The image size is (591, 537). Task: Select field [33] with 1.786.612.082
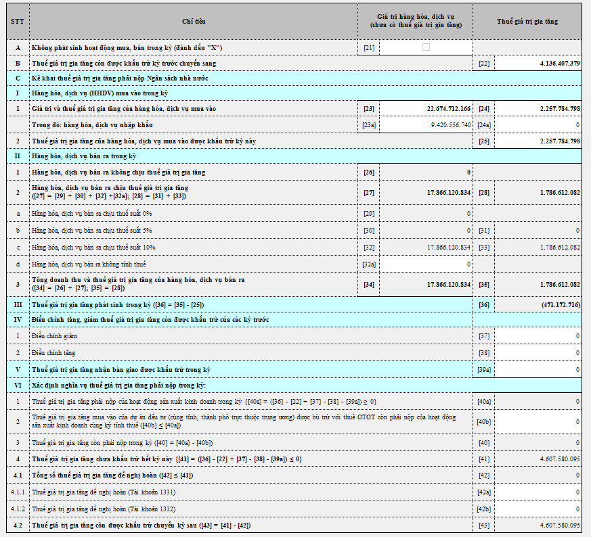[538, 248]
